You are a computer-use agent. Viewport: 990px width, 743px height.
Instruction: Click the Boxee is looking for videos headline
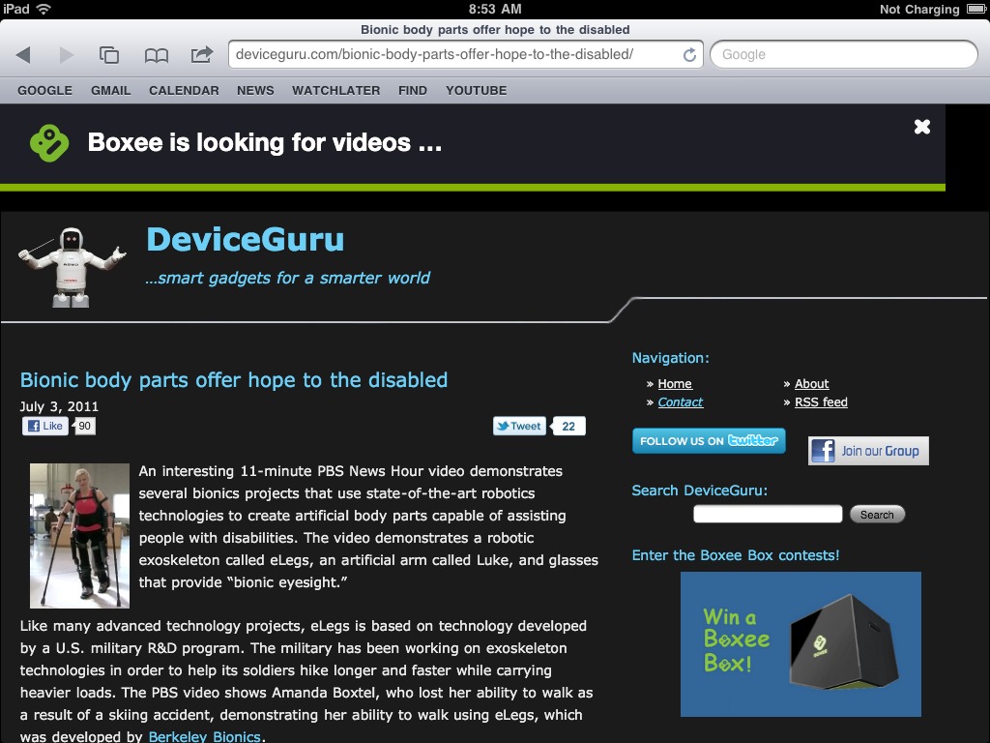pos(265,143)
